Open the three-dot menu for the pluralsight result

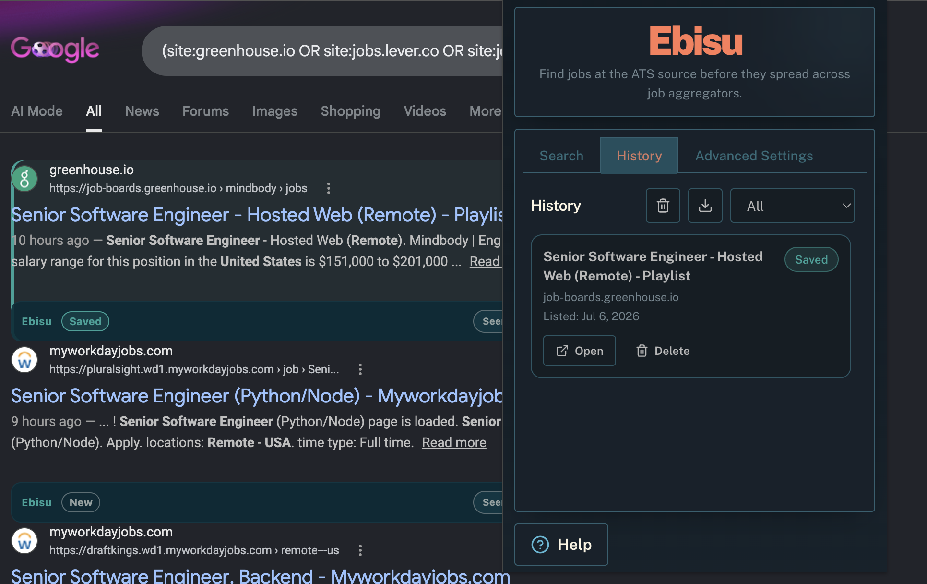pos(360,369)
